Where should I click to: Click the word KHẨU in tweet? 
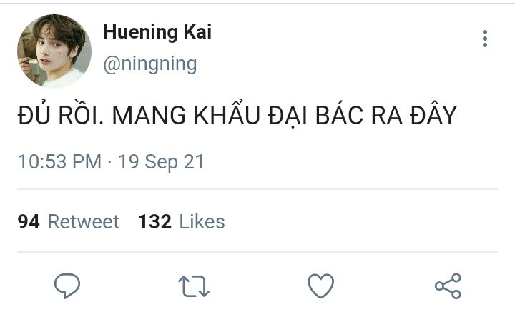pyautogui.click(x=227, y=114)
